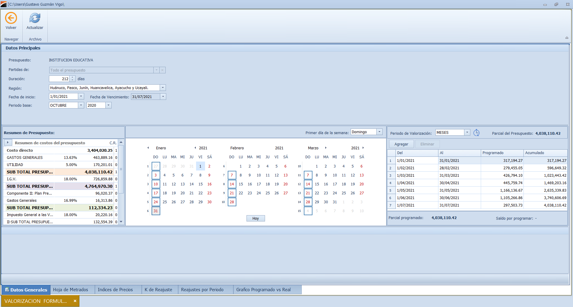This screenshot has height=307, width=573.
Task: Click the Actualizar refresh icon
Action: tap(35, 18)
